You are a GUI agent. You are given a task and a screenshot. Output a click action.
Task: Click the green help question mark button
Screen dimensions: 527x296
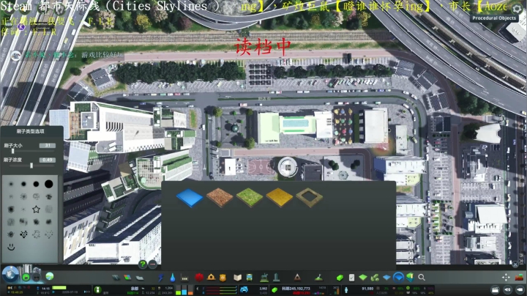point(143,264)
